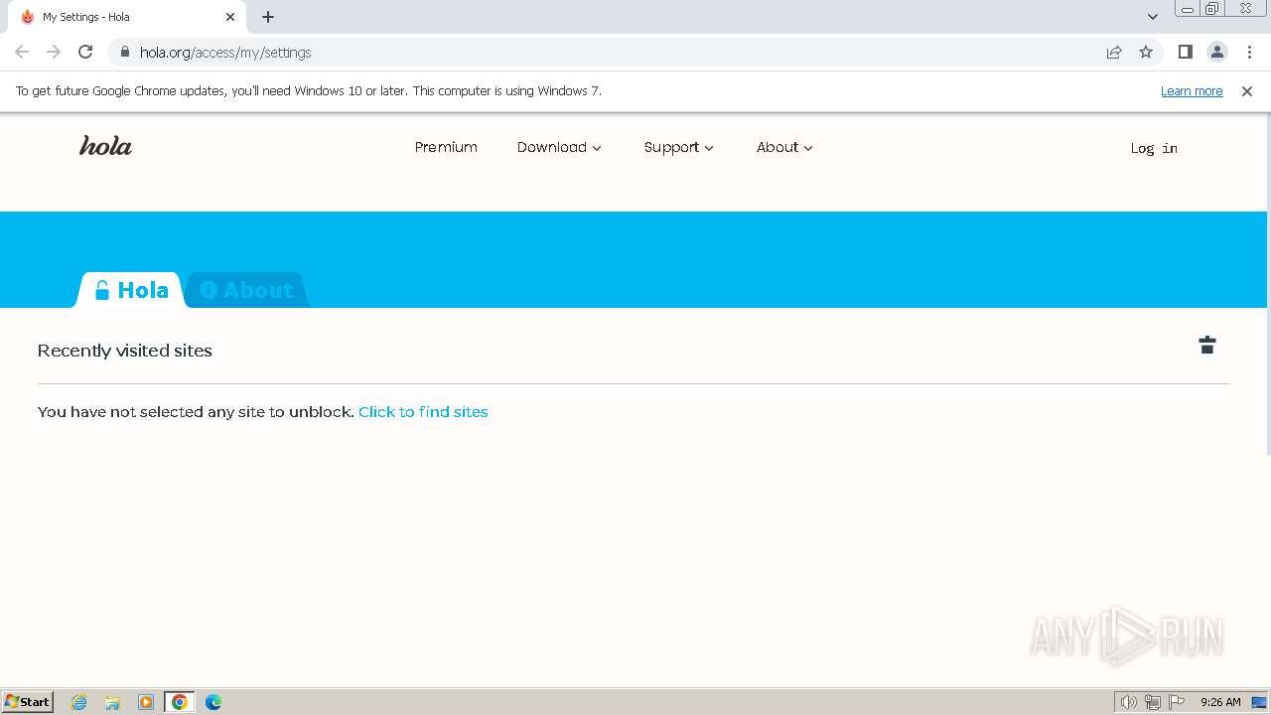Open Chrome's three-dot menu
This screenshot has width=1271, height=715.
(x=1249, y=52)
